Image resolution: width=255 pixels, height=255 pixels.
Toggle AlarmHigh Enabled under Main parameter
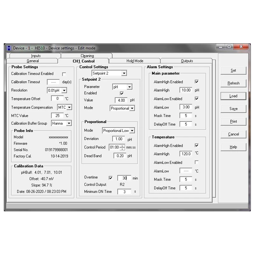point(197,82)
